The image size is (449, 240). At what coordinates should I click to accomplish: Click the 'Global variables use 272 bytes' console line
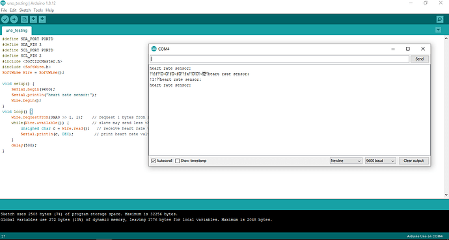pos(136,220)
